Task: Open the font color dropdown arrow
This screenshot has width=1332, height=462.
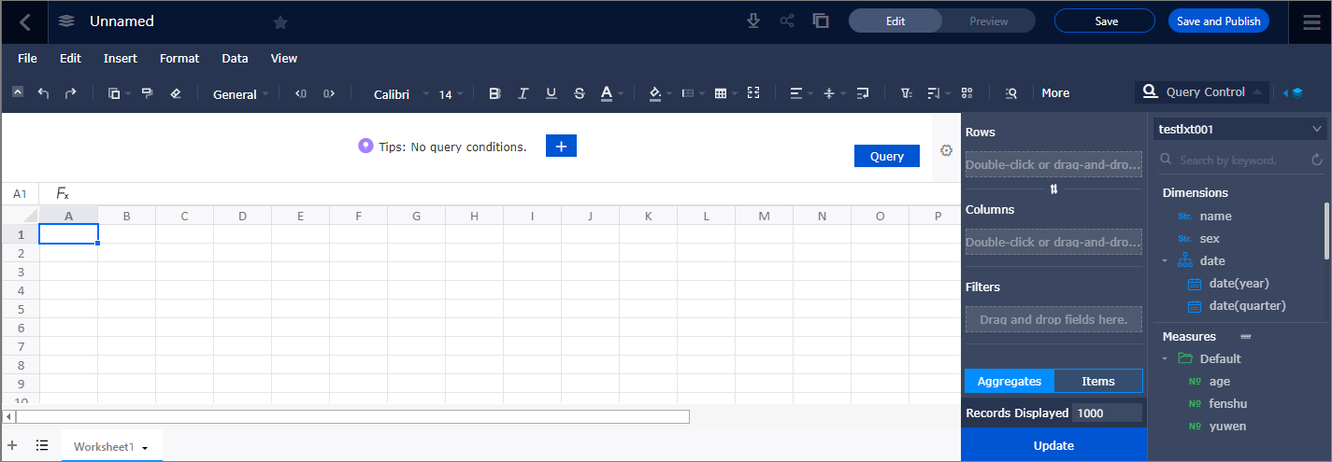Action: [621, 94]
